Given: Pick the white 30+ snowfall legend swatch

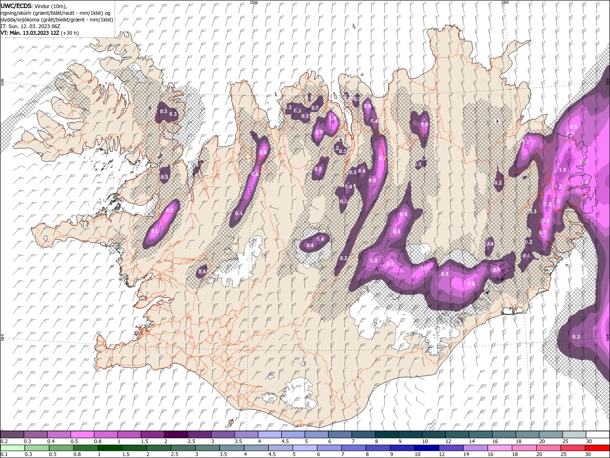Looking at the screenshot, I should tap(598, 435).
